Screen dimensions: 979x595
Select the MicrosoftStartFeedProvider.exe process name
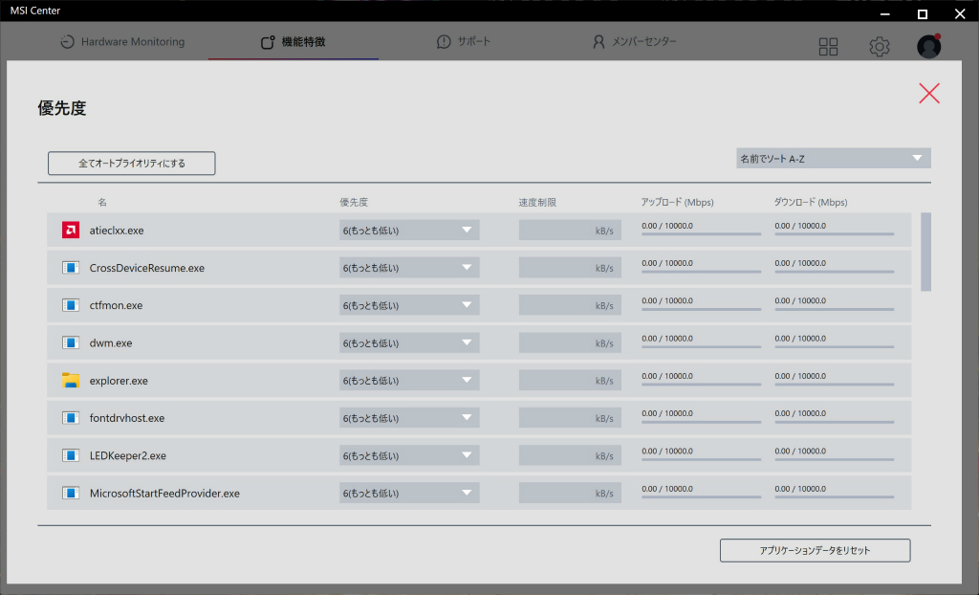[164, 494]
